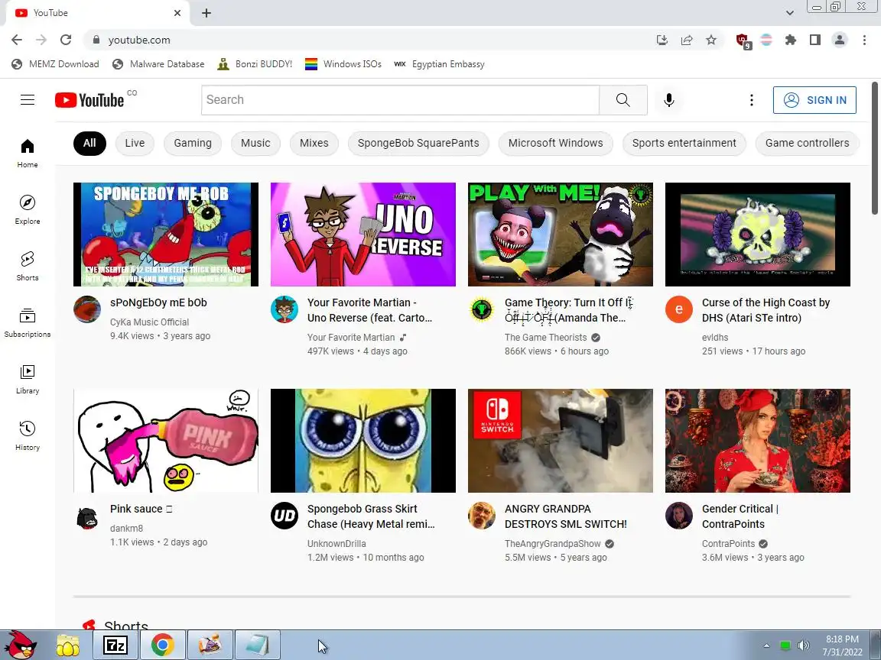Open Library in sidebar

click(x=28, y=380)
